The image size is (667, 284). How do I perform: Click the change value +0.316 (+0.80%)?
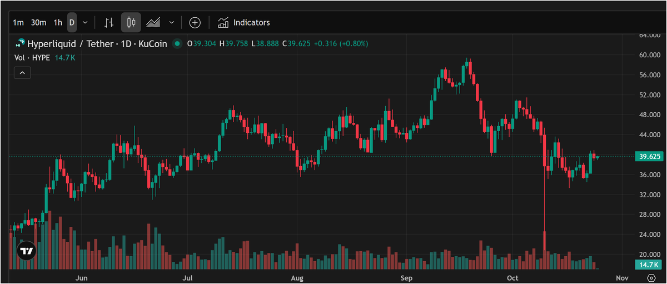pyautogui.click(x=341, y=43)
